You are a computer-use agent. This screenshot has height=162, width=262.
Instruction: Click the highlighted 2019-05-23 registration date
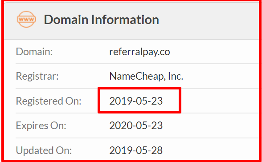tap(136, 101)
